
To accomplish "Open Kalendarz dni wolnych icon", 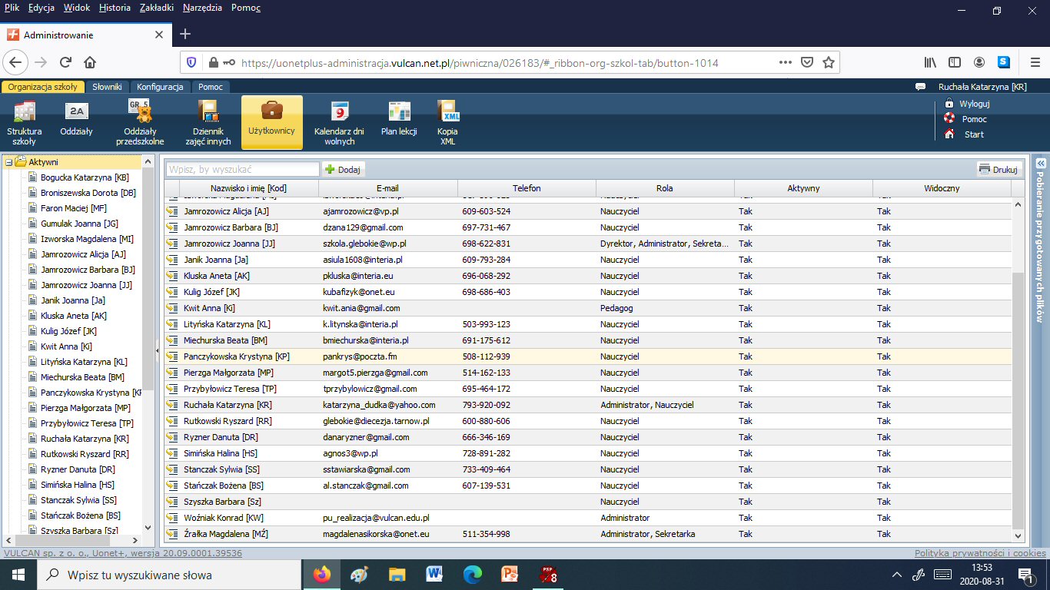I will [339, 121].
